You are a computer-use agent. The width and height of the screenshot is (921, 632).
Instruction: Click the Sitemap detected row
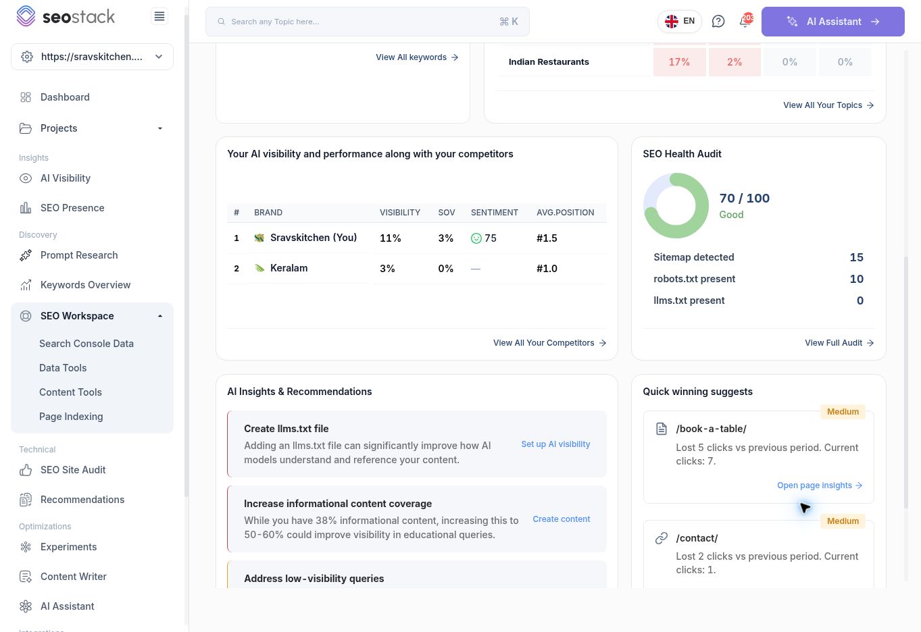point(758,257)
